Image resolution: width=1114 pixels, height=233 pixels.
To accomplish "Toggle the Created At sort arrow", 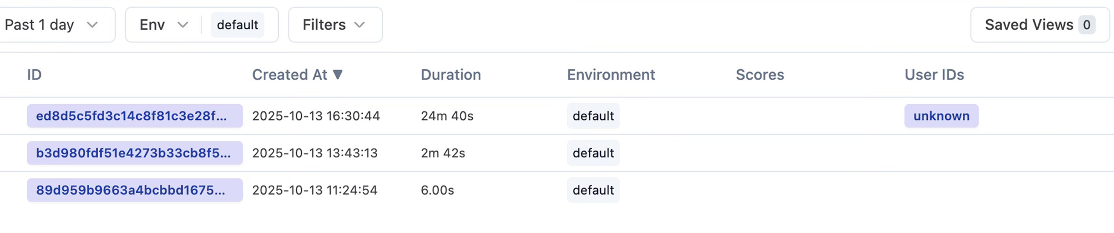I will [338, 75].
